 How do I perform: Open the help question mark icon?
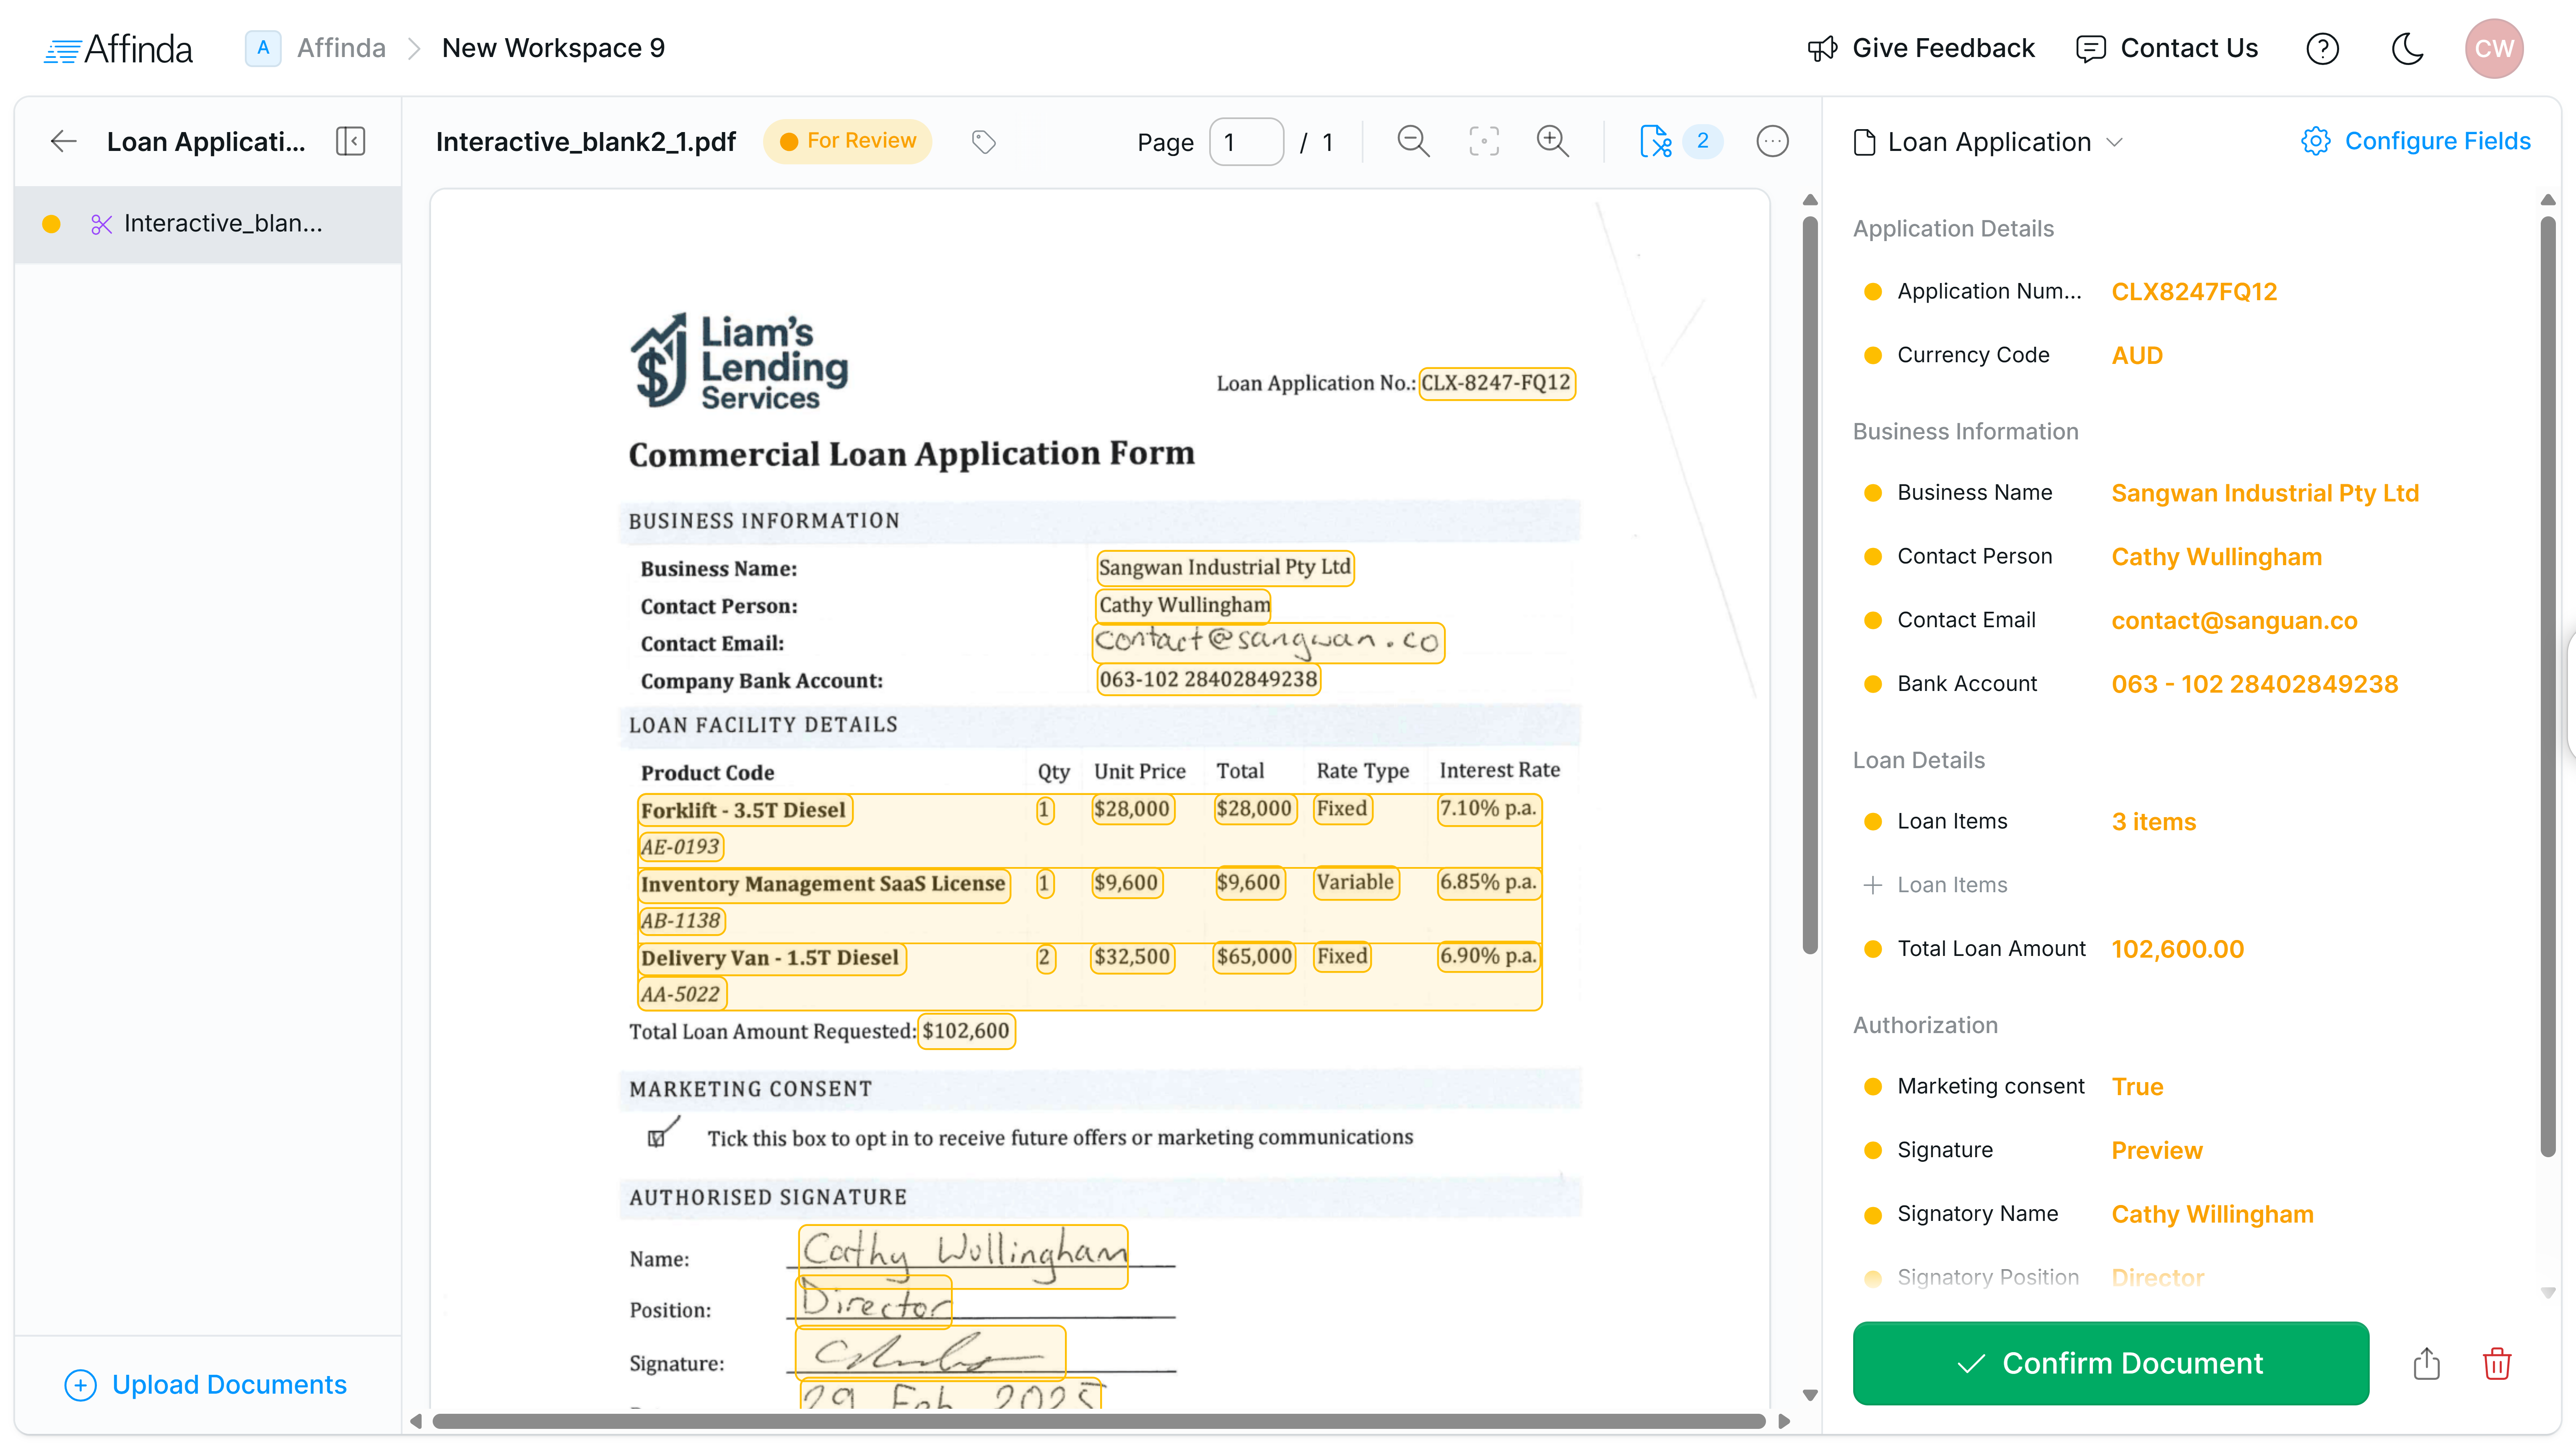[2322, 48]
